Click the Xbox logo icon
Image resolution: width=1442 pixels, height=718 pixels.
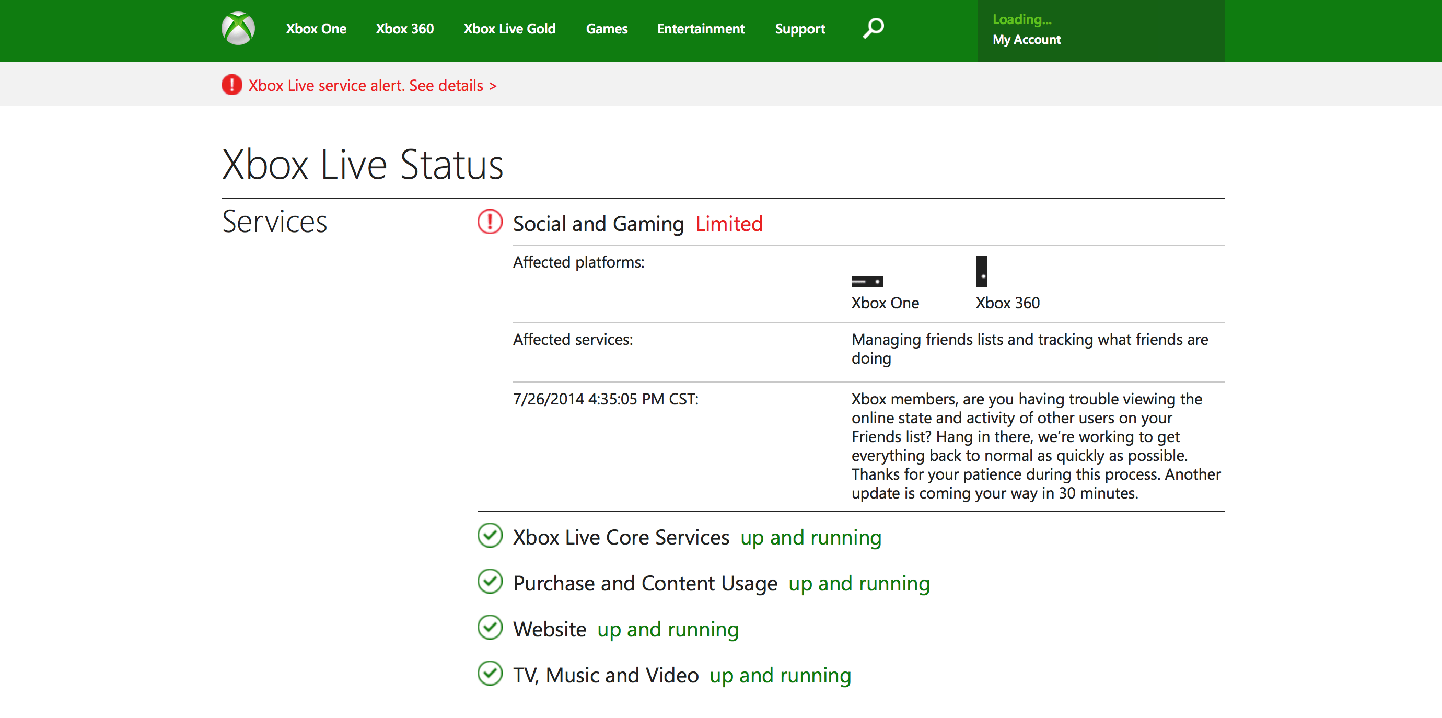(x=238, y=29)
